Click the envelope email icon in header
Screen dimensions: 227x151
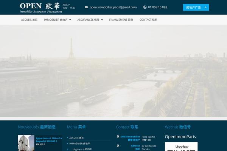point(86,7)
